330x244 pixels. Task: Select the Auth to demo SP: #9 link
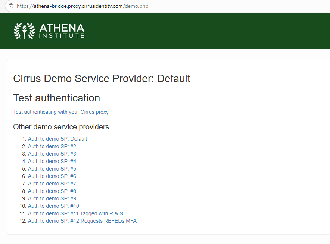pos(52,198)
